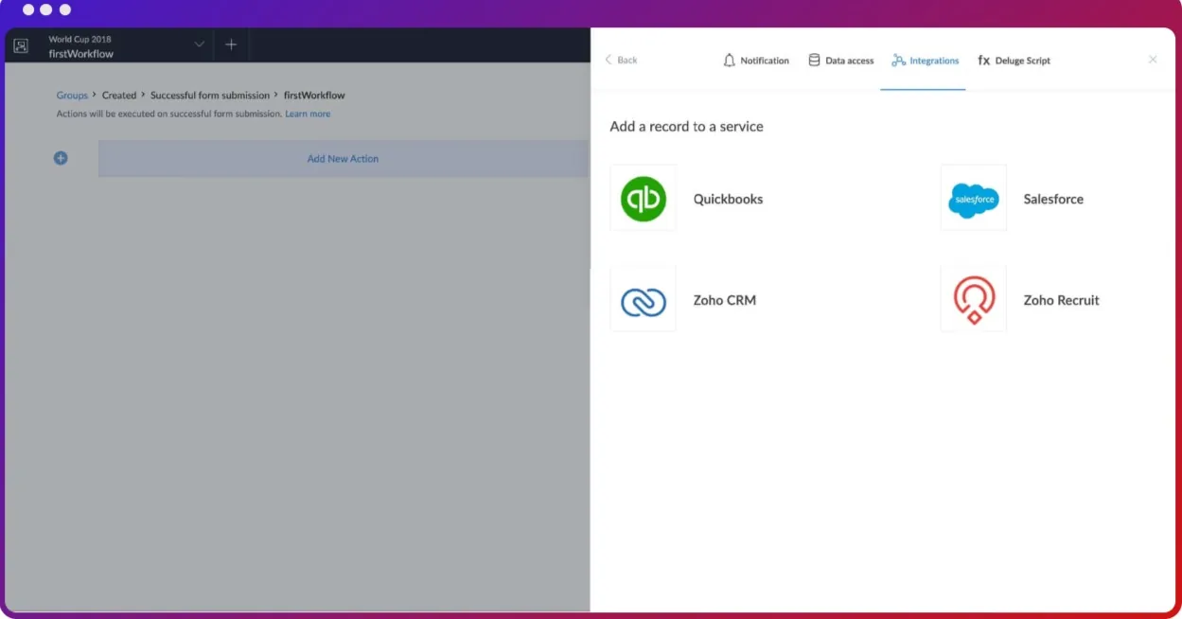Click the Add New Action button
Viewport: 1182px width, 619px height.
pyautogui.click(x=343, y=159)
